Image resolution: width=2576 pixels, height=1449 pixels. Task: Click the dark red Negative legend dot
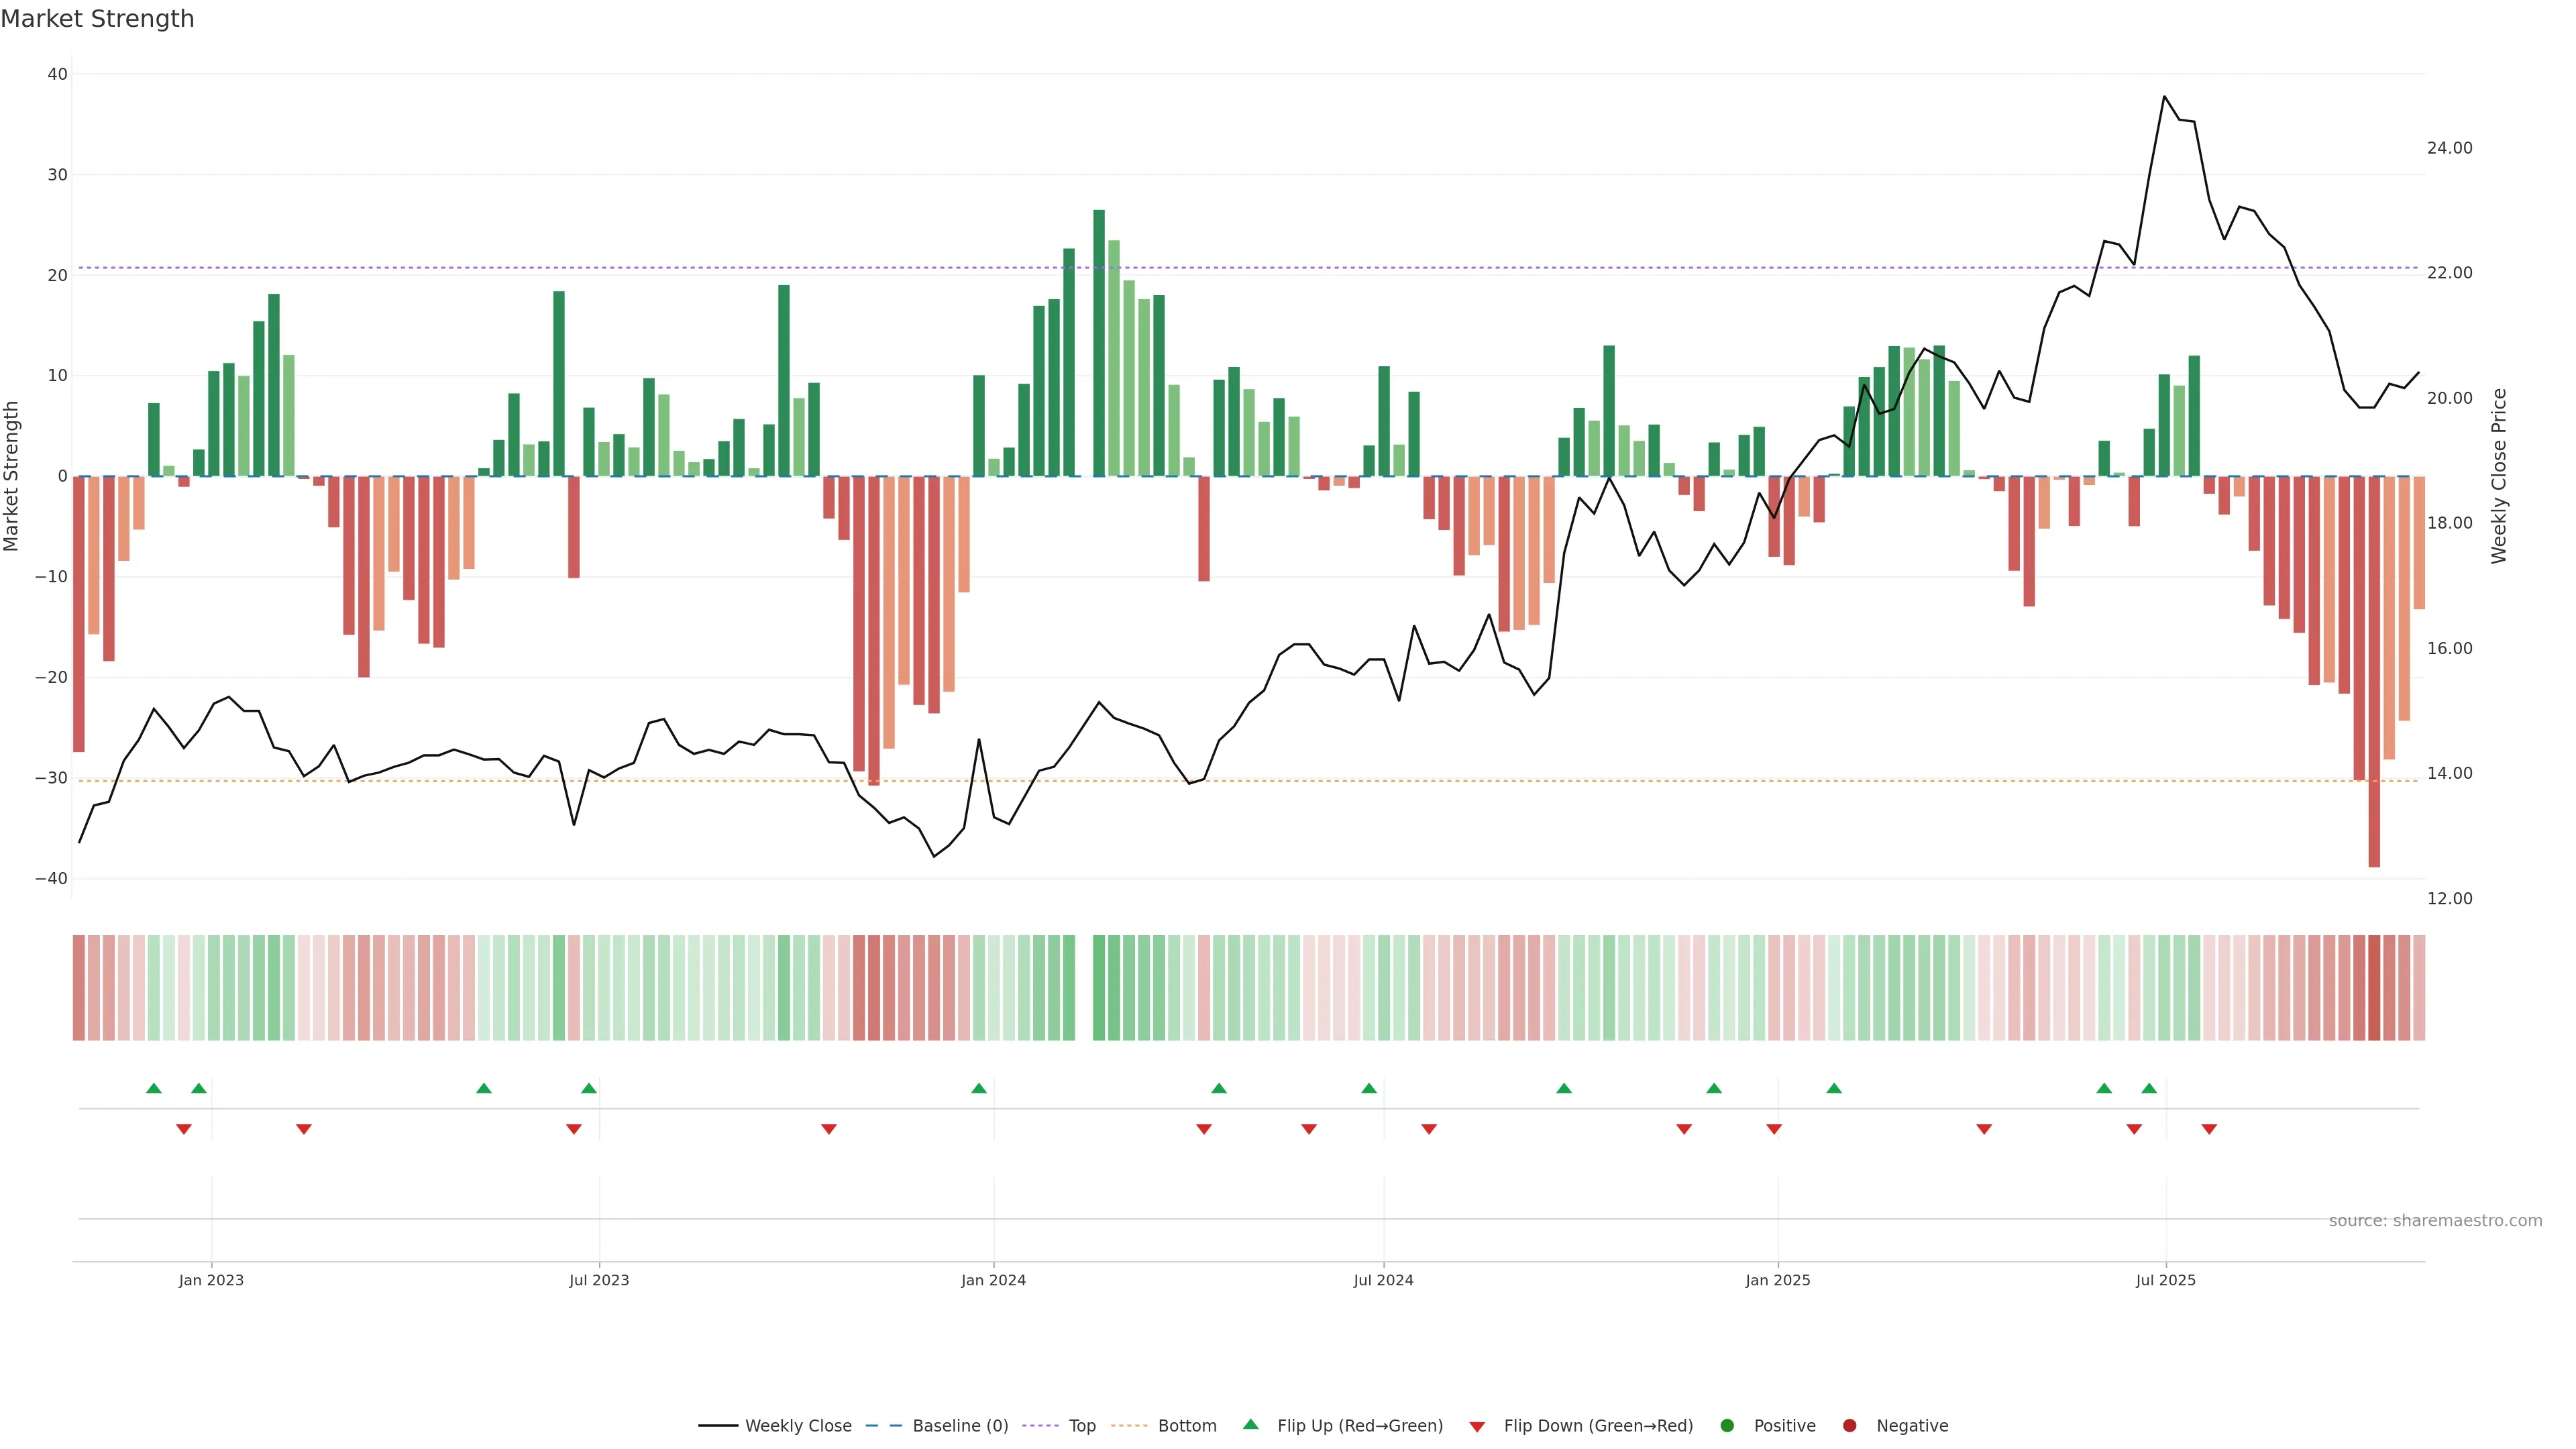[1849, 1426]
